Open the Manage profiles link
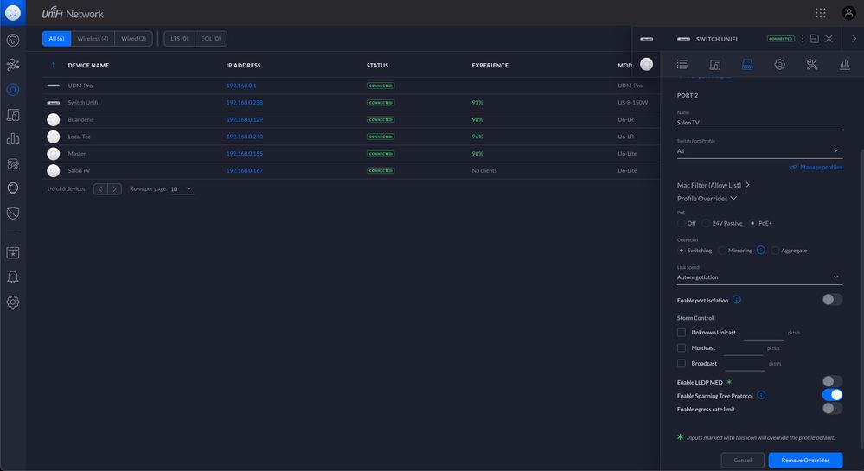Screen dimensions: 864x471 821,167
